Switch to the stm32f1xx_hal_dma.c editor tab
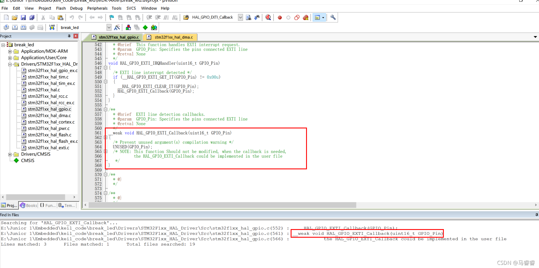This screenshot has width=539, height=268. coord(170,37)
